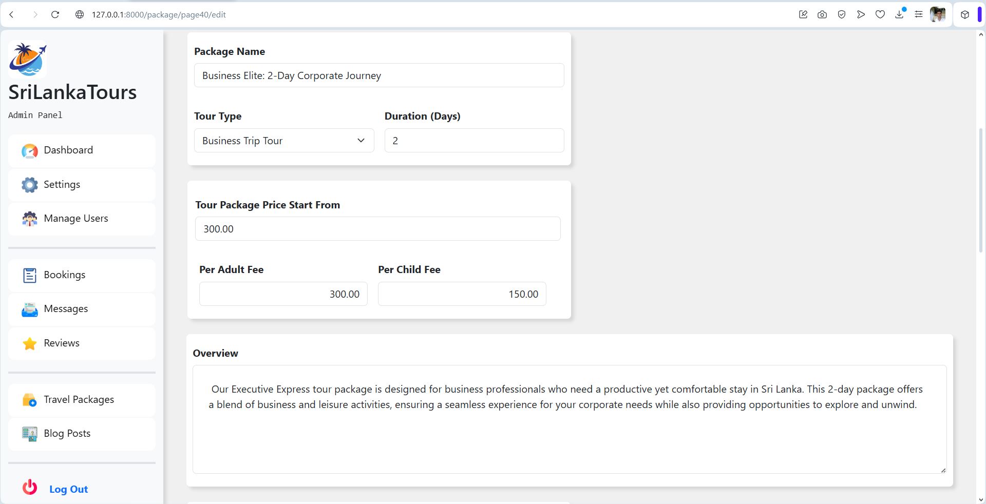Go to Manage Users

tap(82, 219)
